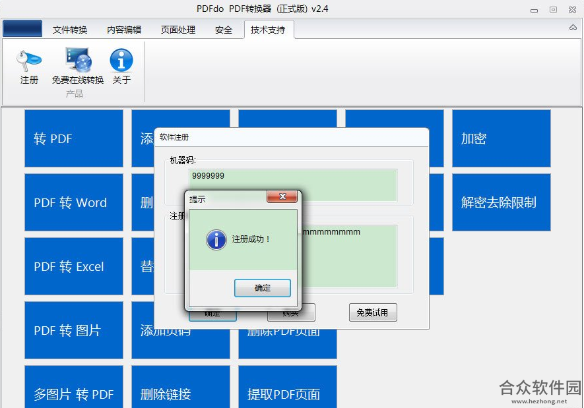This screenshot has width=584, height=408.
Task: Click the 删除链接 tile
Action: [x=181, y=387]
